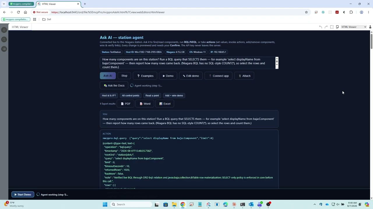This screenshot has width=373, height=209.
Task: Select the 'Add + wire demo' quick prompt
Action: [174, 96]
